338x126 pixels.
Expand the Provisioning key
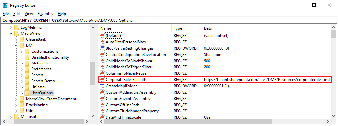[x=16, y=105]
